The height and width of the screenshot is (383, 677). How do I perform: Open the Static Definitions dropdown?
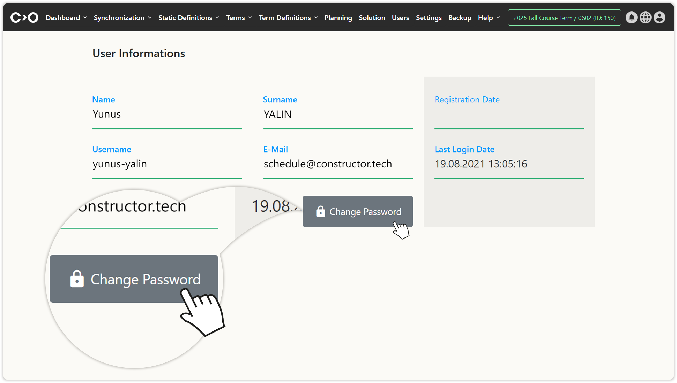click(x=188, y=18)
